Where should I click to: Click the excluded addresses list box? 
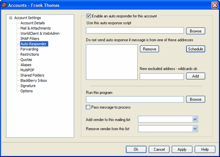pyautogui.click(x=112, y=62)
